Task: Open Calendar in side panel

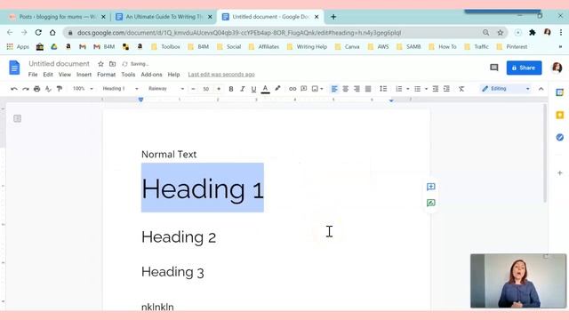Action: tap(559, 92)
